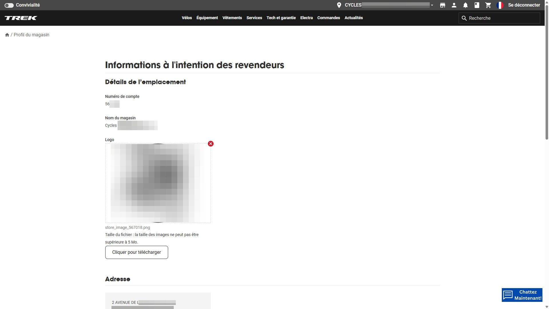The width and height of the screenshot is (549, 309).
Task: Click the bookmark catalog icon
Action: pyautogui.click(x=477, y=5)
